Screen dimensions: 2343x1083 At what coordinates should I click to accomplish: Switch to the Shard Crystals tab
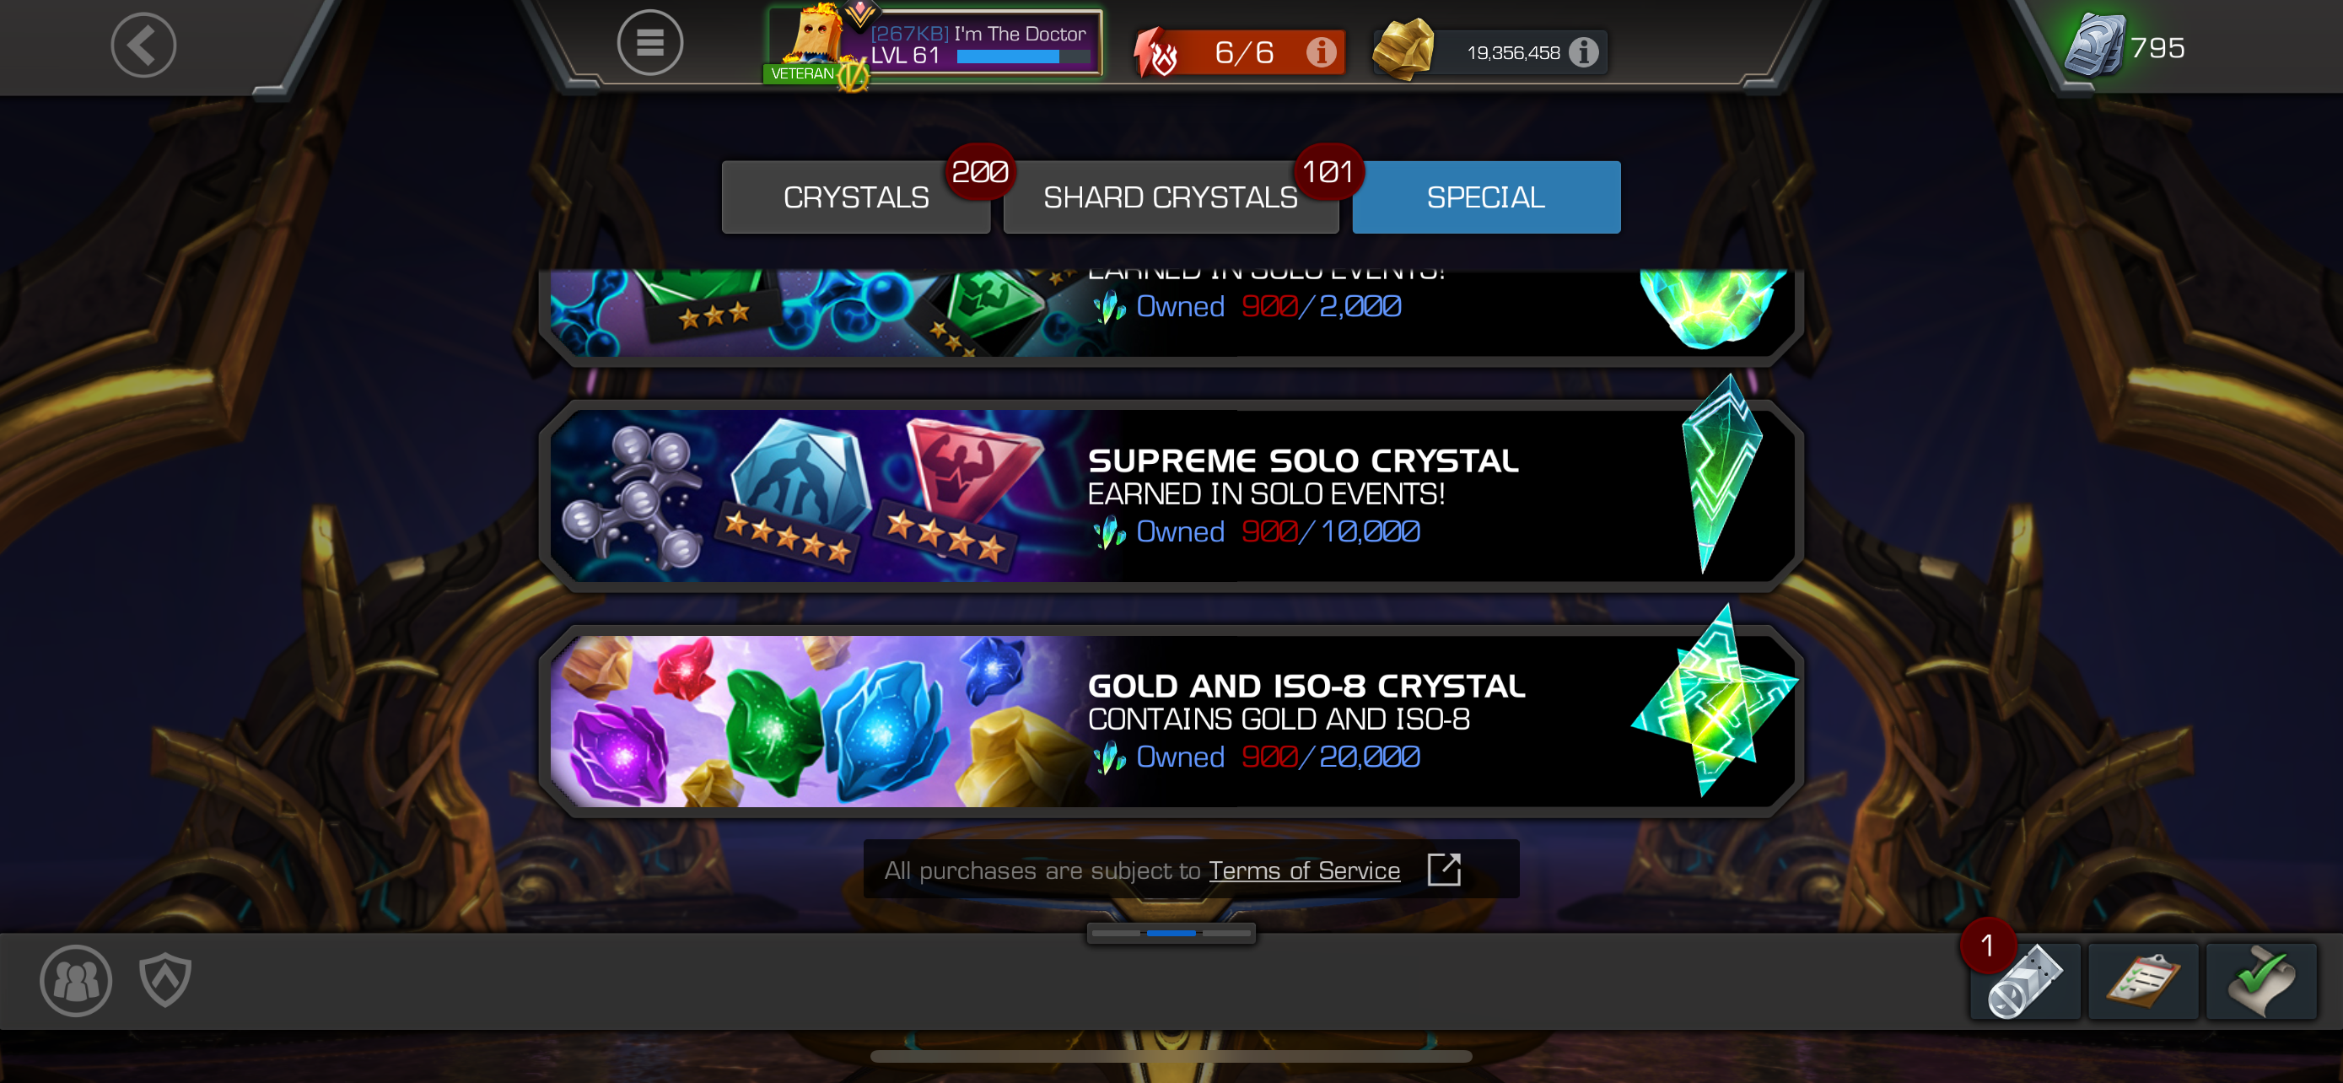click(1171, 197)
